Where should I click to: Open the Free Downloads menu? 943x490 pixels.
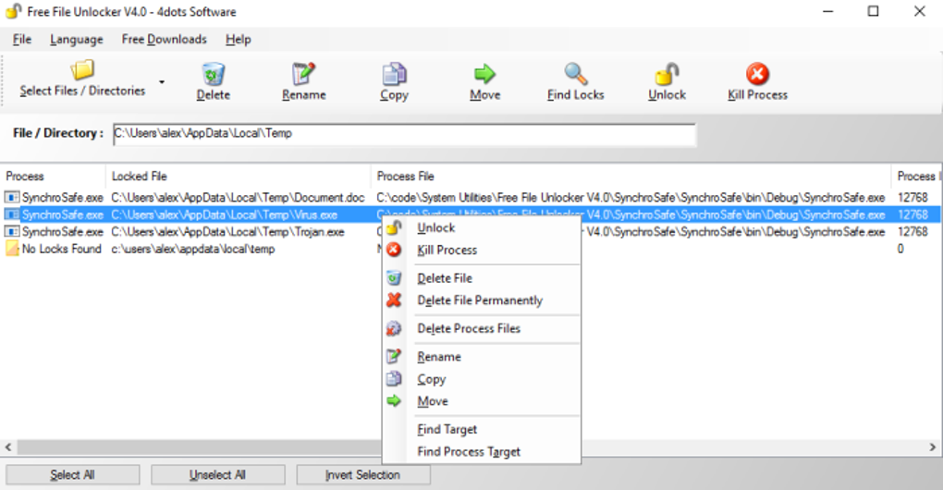pos(165,39)
